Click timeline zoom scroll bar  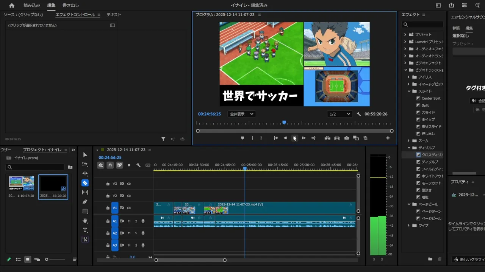point(191,260)
